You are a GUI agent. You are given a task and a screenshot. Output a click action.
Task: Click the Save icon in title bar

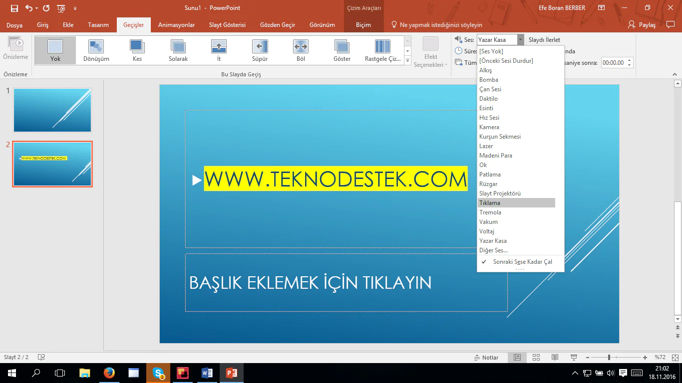click(x=14, y=8)
